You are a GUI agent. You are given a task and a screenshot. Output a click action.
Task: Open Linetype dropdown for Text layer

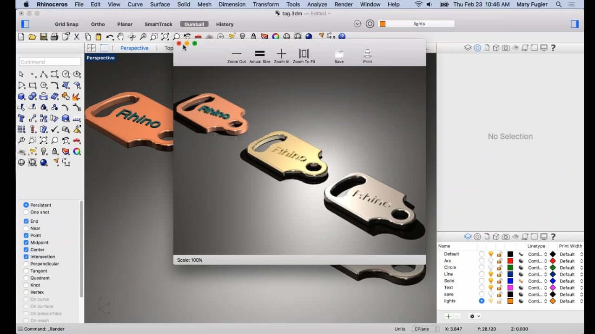point(538,288)
